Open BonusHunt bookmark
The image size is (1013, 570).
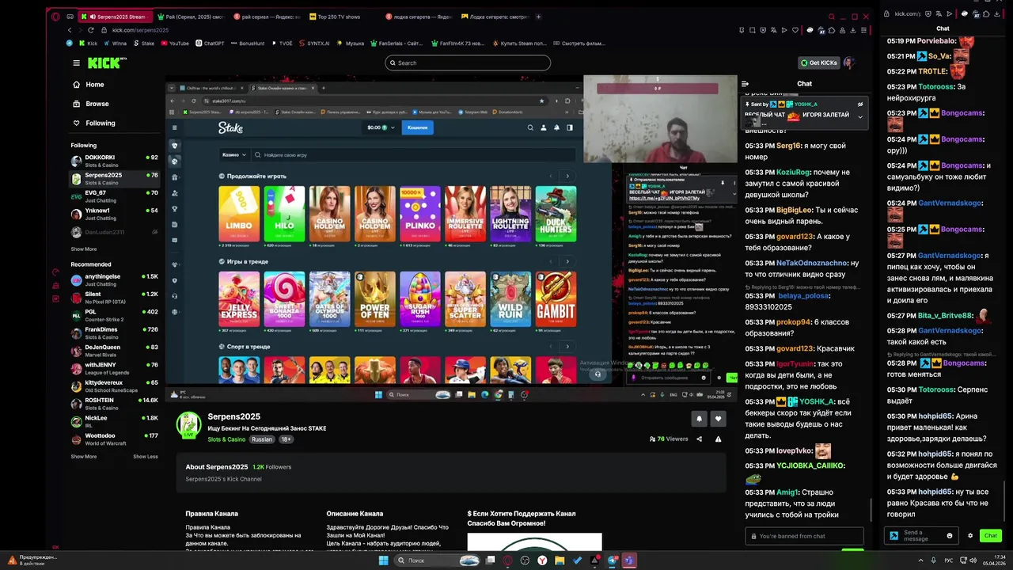click(x=249, y=44)
